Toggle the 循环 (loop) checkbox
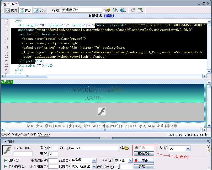This screenshot has height=170, width=212. tap(6, 161)
